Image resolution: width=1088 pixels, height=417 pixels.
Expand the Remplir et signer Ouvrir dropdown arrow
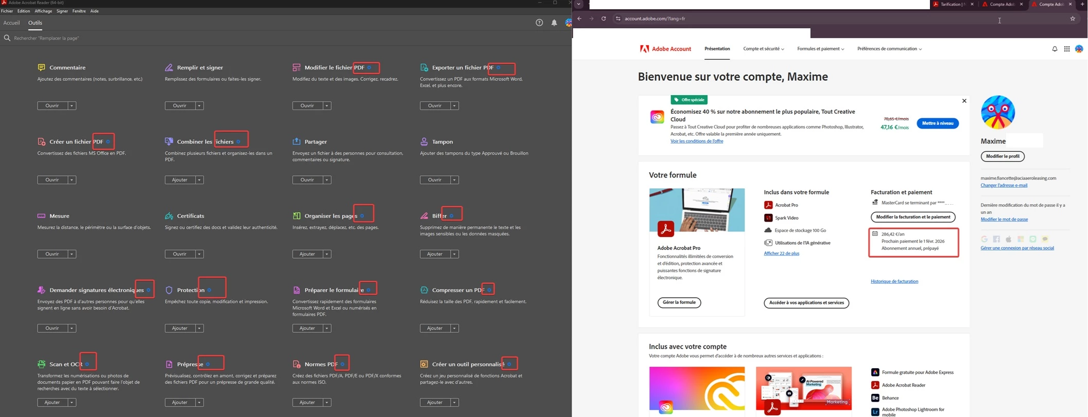point(200,106)
